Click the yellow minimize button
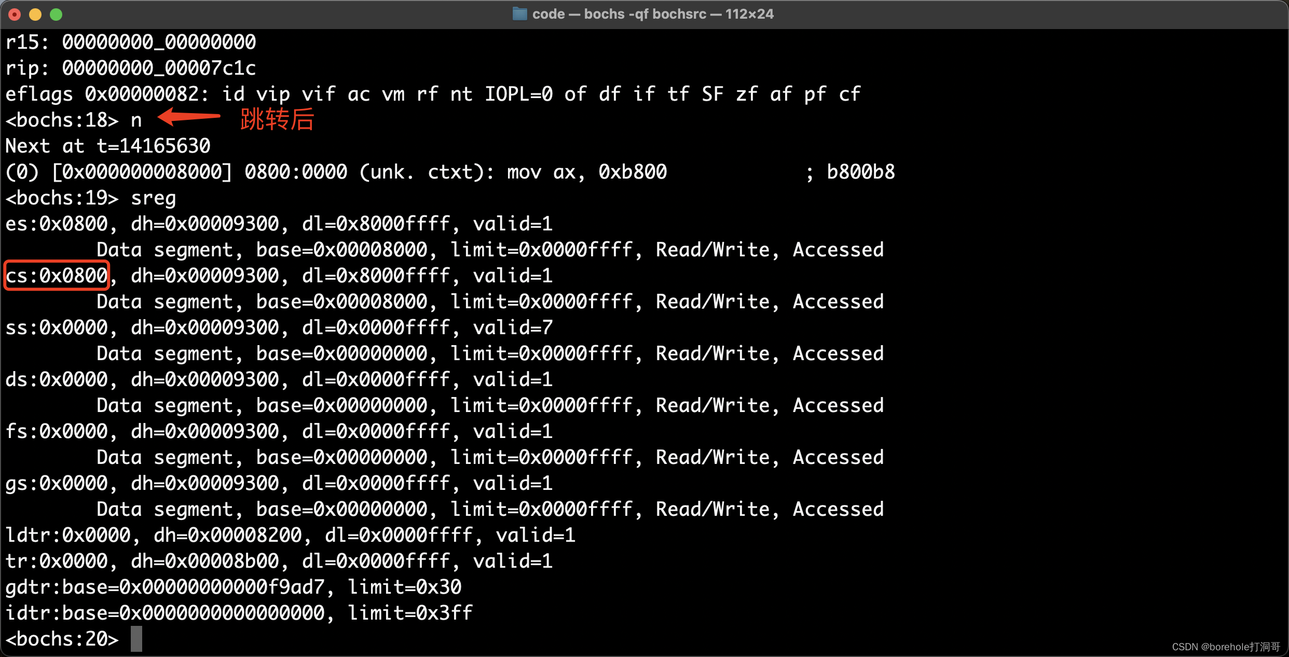The height and width of the screenshot is (657, 1289). pyautogui.click(x=34, y=13)
